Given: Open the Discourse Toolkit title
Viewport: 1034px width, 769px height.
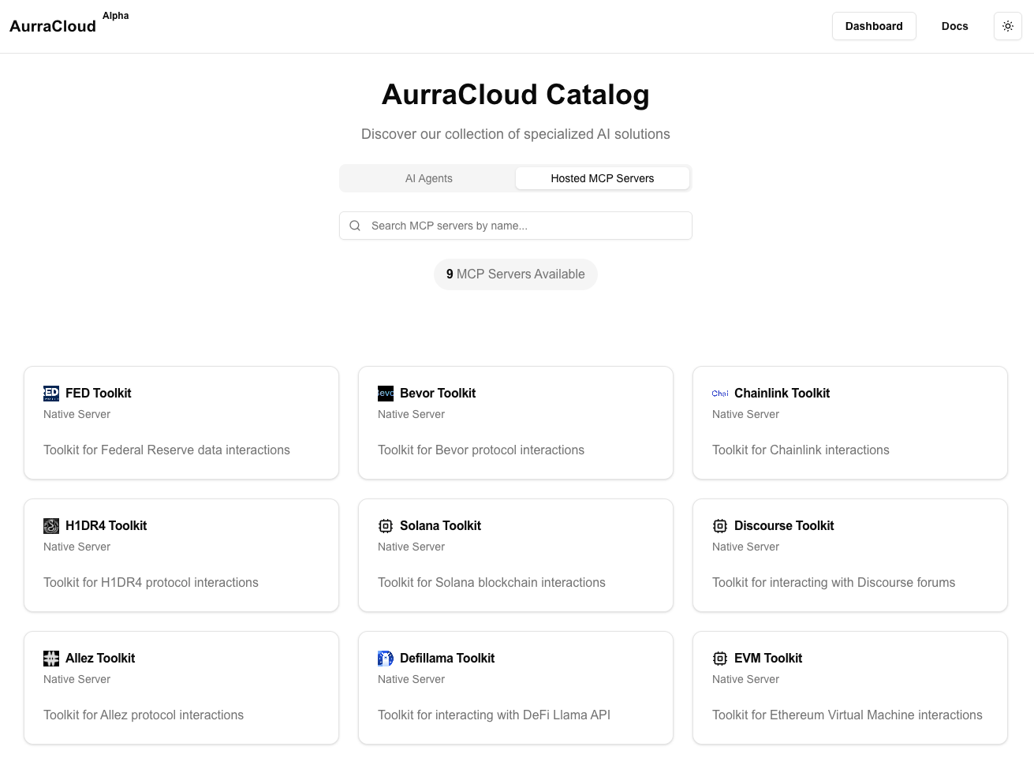Looking at the screenshot, I should click(784, 525).
